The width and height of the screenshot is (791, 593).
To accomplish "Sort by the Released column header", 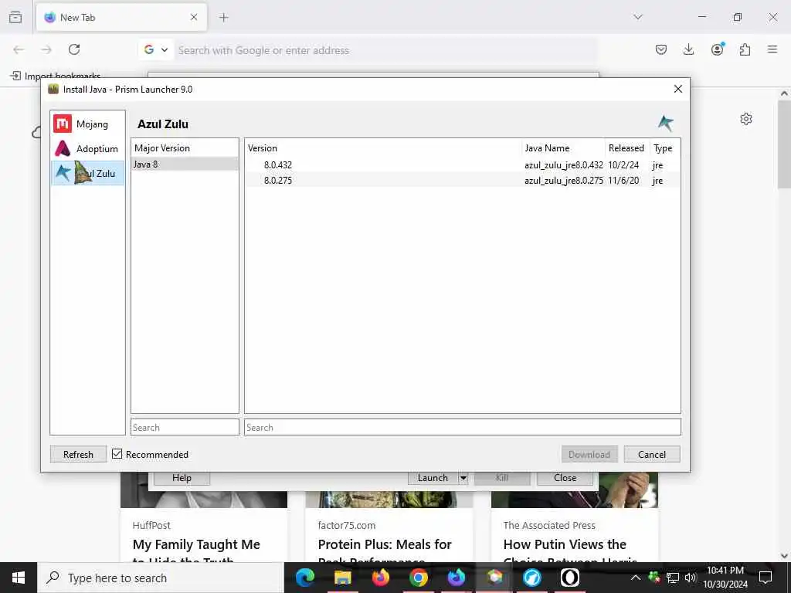I will coord(627,147).
